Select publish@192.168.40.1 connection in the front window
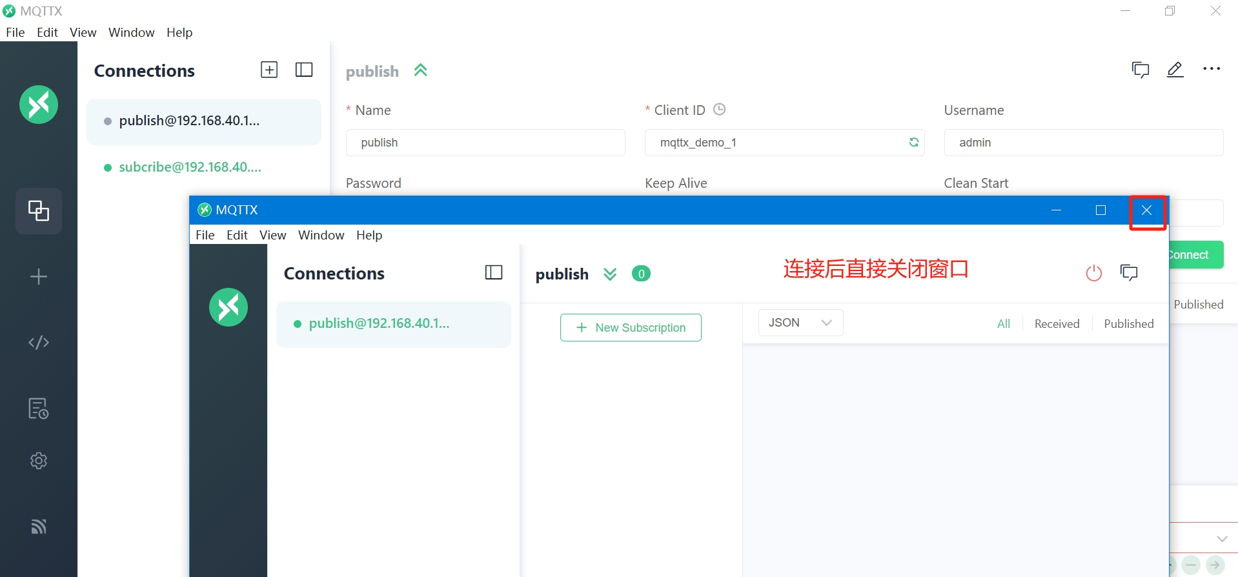This screenshot has height=577, width=1238. (394, 324)
